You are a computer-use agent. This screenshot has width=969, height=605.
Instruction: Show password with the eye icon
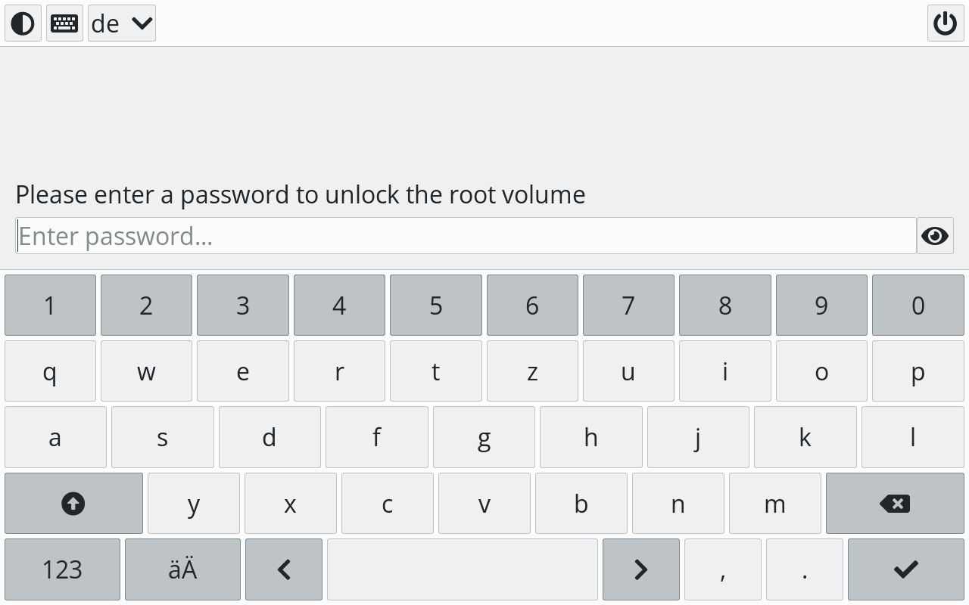coord(935,236)
